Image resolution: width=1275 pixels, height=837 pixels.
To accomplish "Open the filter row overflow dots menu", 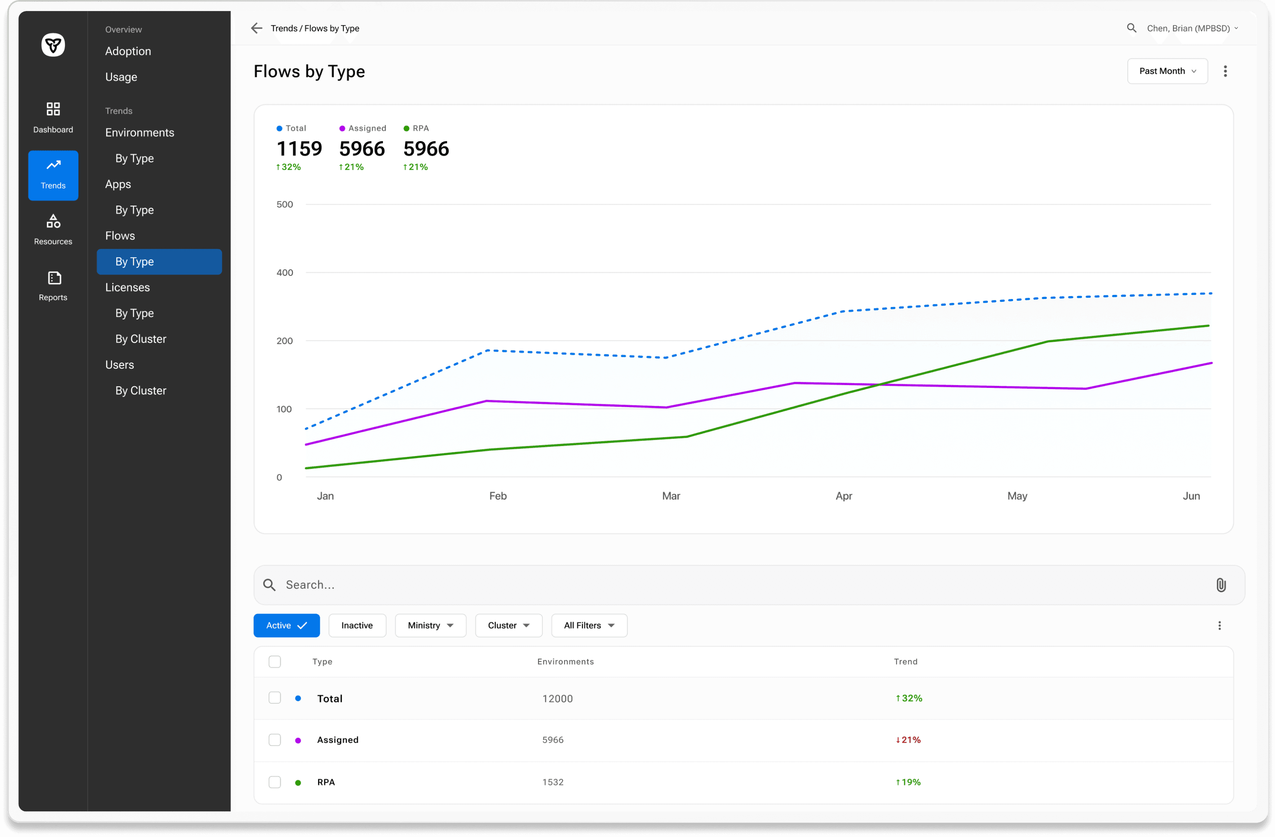I will point(1219,625).
